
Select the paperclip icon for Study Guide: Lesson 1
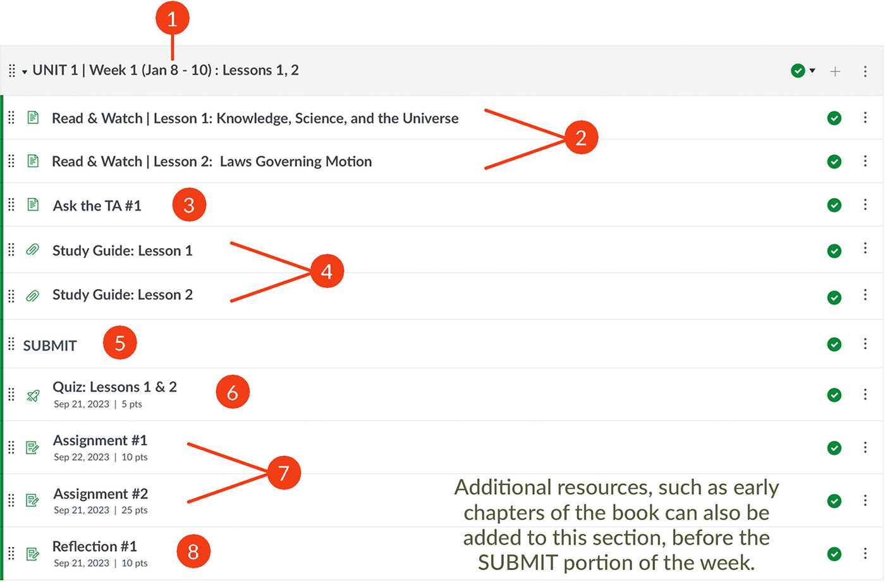tap(32, 250)
